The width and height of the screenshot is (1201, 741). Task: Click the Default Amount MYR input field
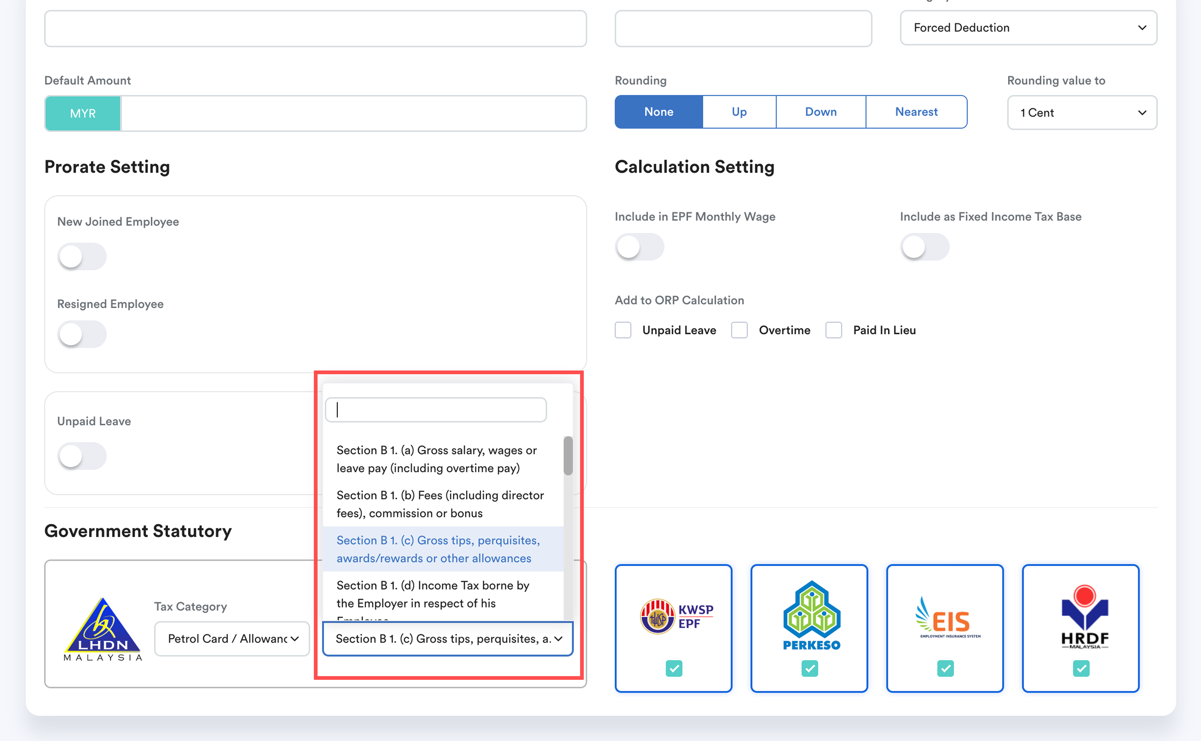[x=353, y=114]
